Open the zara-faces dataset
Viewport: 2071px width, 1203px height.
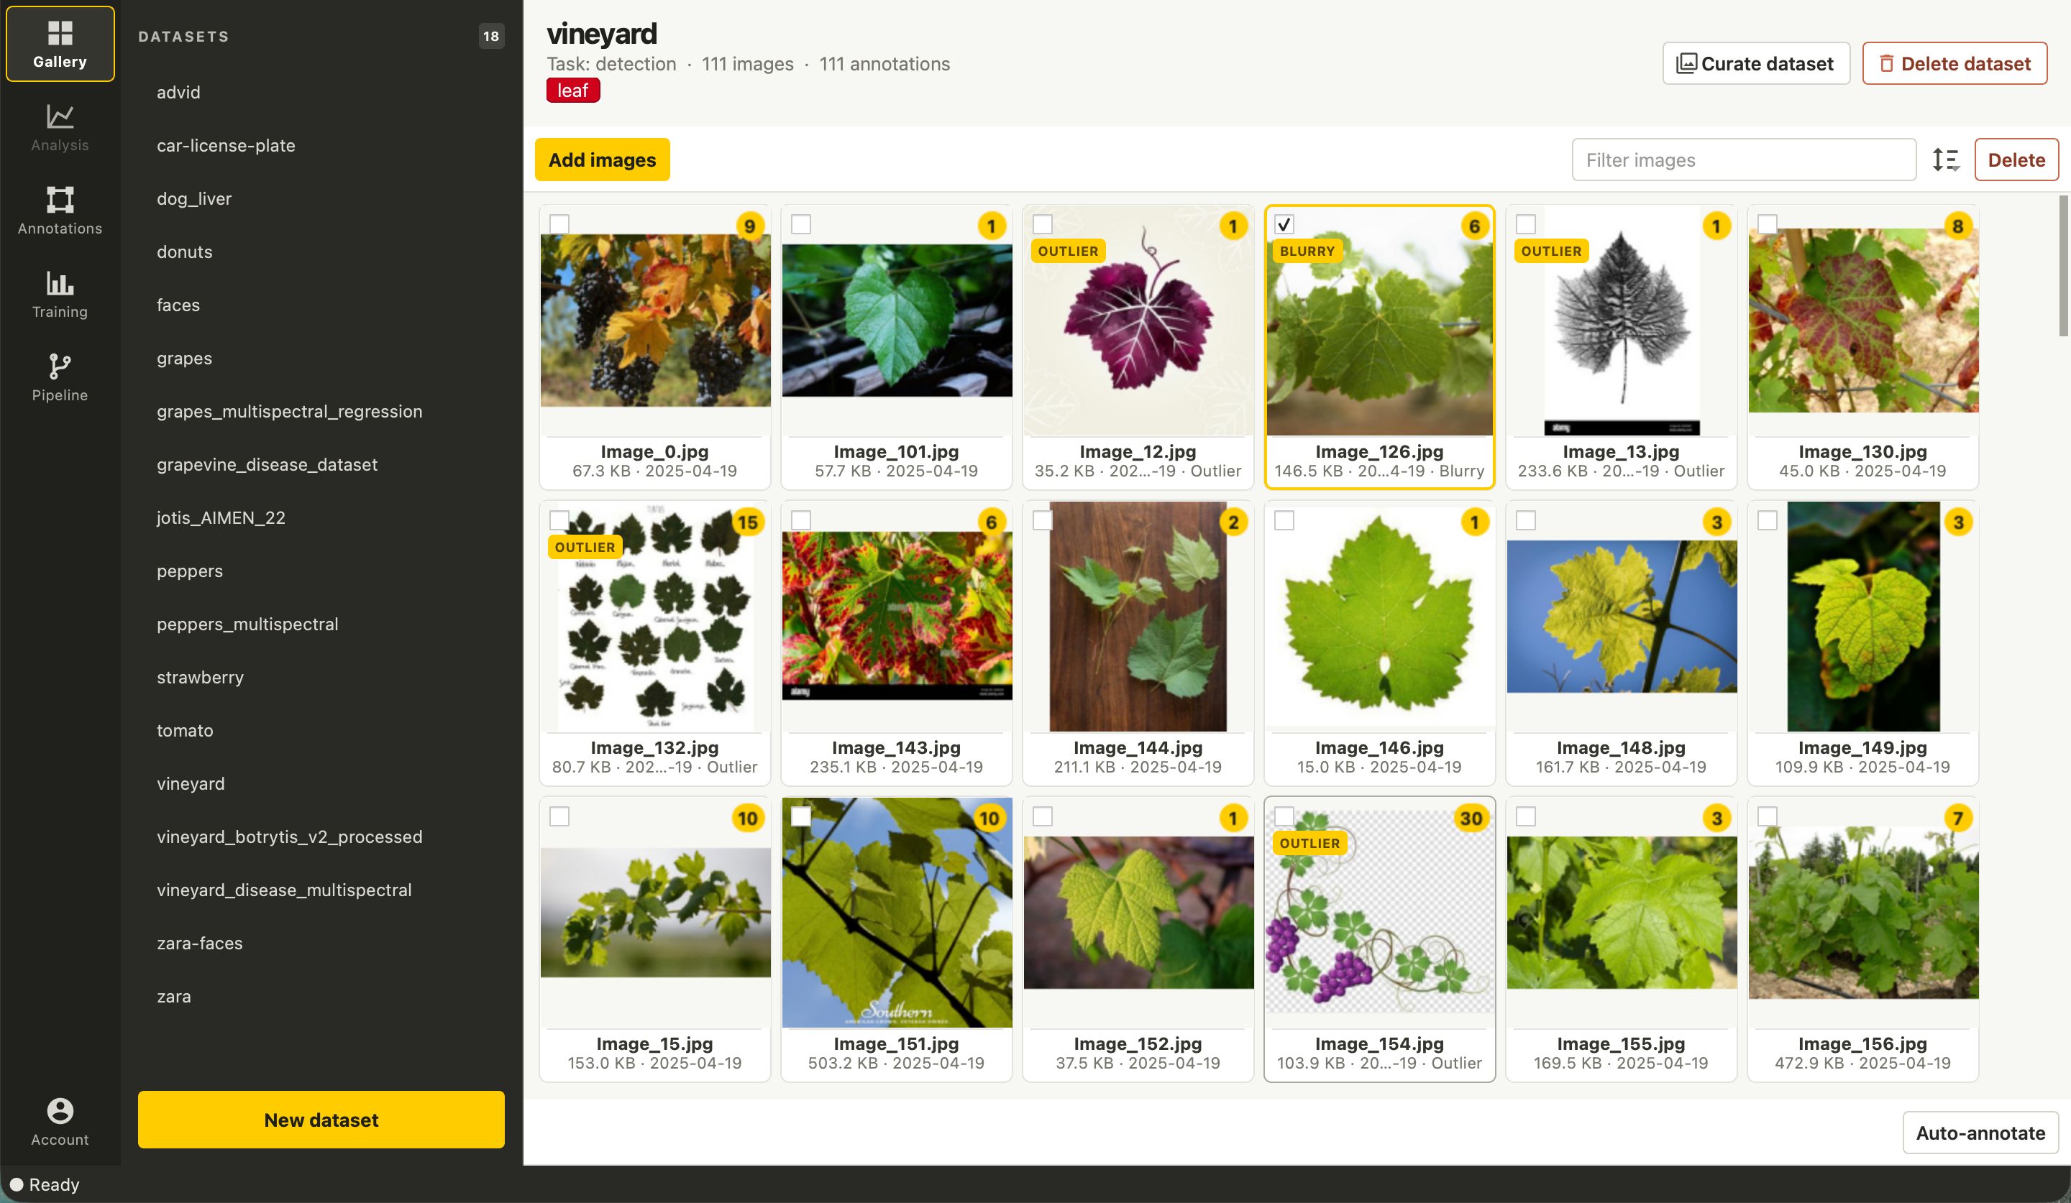click(321, 944)
